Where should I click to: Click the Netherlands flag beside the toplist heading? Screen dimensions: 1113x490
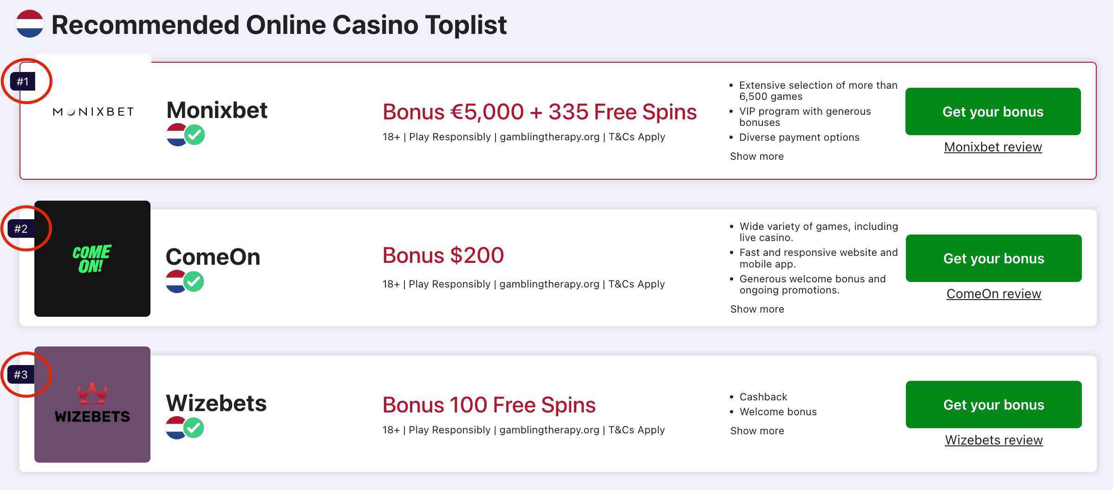(x=30, y=24)
